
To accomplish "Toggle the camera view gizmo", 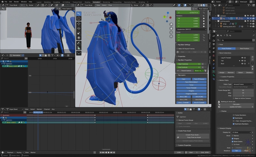I will click(172, 32).
